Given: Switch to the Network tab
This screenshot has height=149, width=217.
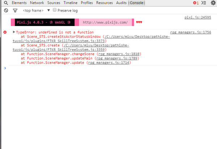Looking at the screenshot, I should pos(37,3).
